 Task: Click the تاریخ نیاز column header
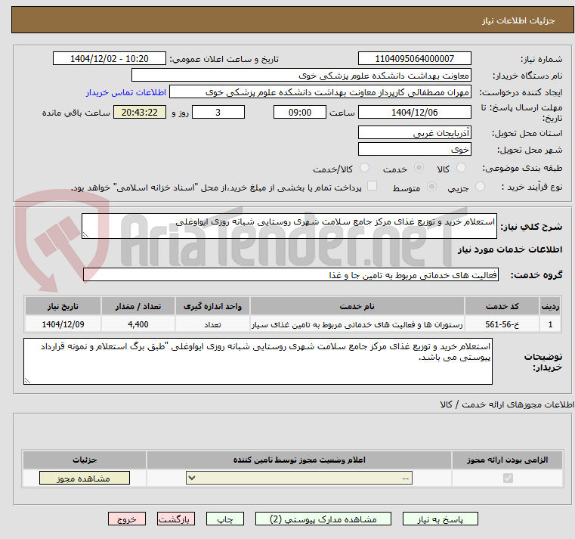(x=63, y=306)
